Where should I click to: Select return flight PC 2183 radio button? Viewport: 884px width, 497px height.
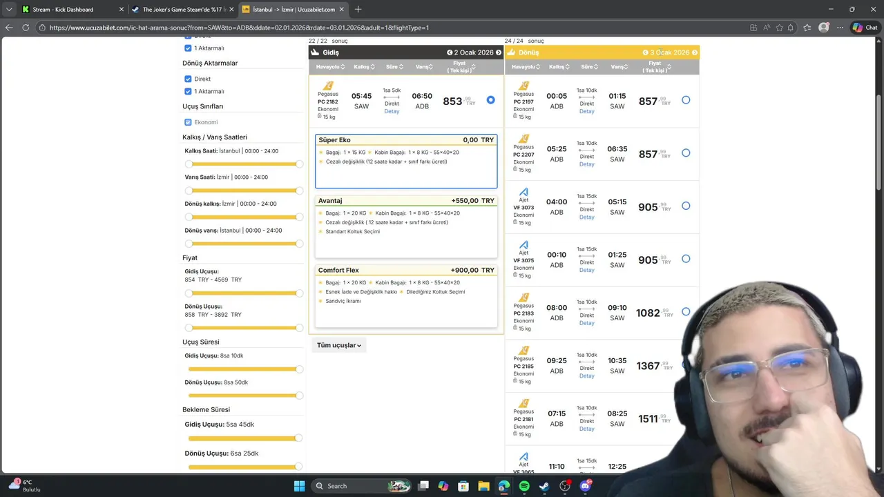[686, 311]
